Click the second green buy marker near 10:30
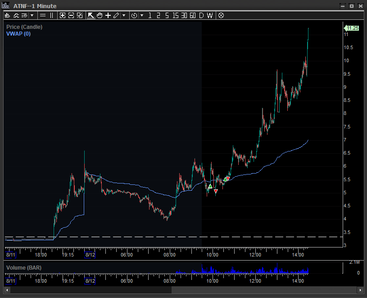 coord(225,179)
